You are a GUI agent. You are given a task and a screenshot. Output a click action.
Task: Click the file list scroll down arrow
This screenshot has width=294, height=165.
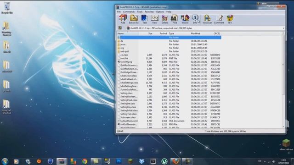tap(283, 126)
